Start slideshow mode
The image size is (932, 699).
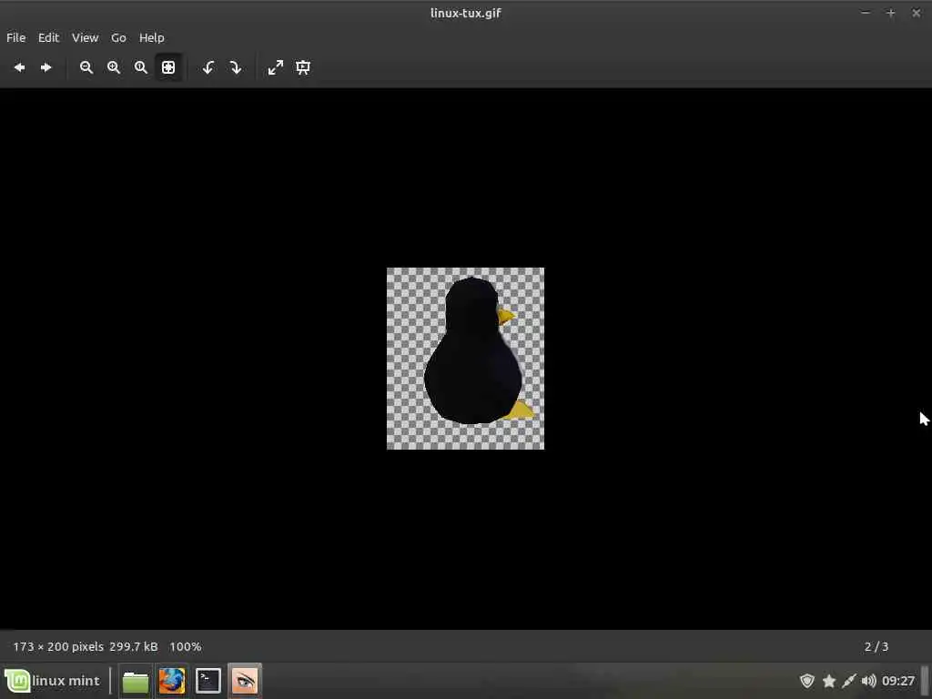(303, 67)
